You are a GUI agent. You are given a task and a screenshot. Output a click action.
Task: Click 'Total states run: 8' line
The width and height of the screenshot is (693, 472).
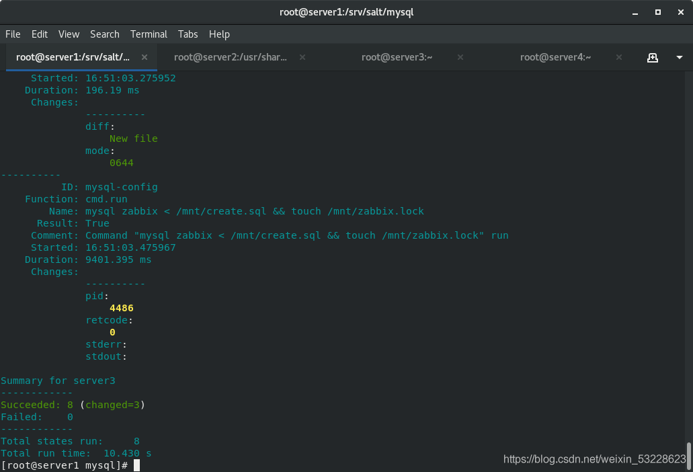(x=70, y=441)
